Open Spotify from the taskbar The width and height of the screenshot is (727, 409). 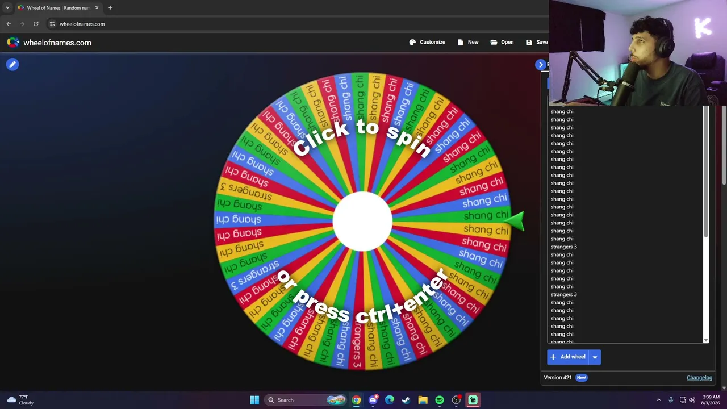pos(440,400)
